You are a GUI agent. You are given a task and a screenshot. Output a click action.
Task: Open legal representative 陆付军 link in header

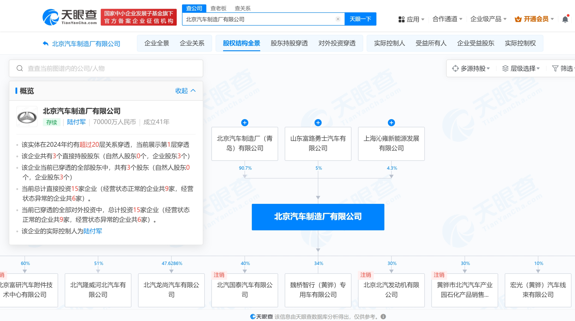(76, 122)
